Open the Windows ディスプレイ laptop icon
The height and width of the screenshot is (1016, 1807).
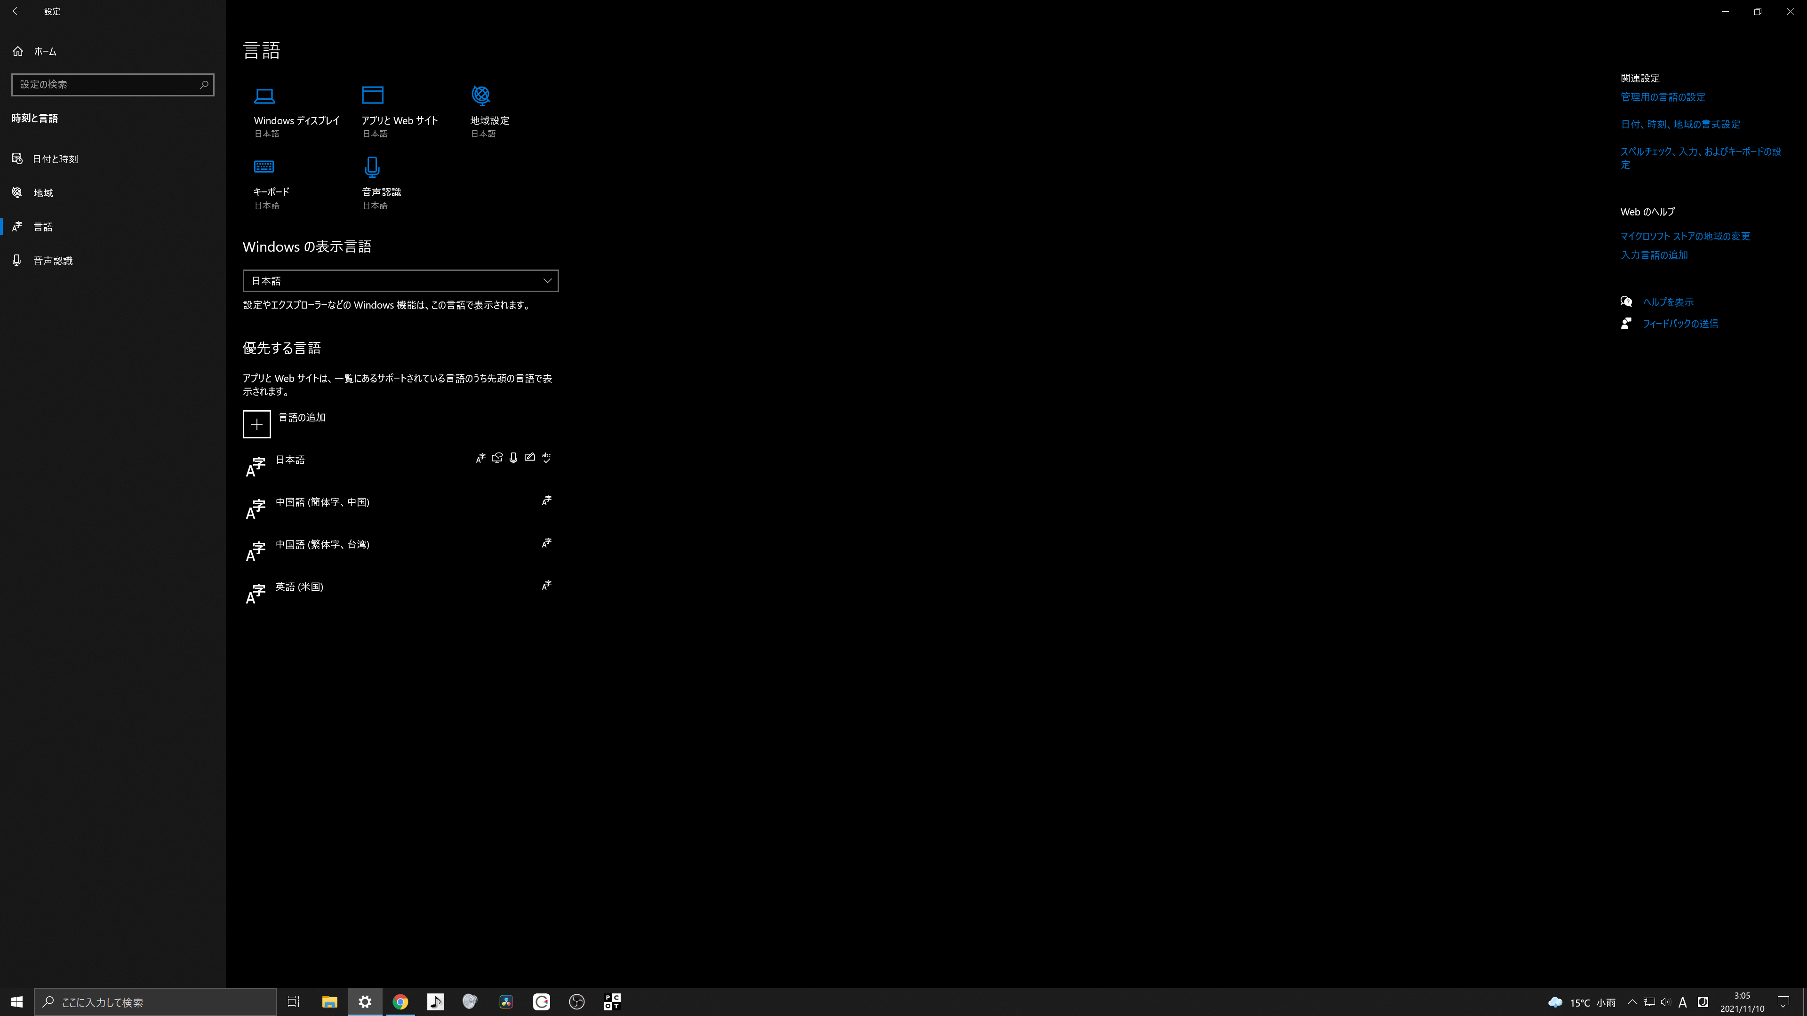coord(264,96)
